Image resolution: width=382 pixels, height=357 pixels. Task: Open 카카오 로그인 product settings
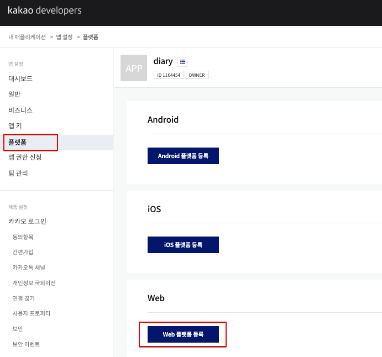(x=27, y=221)
